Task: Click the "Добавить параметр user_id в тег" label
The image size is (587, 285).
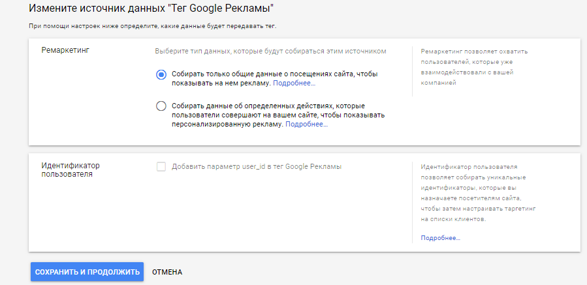Action: coord(257,166)
